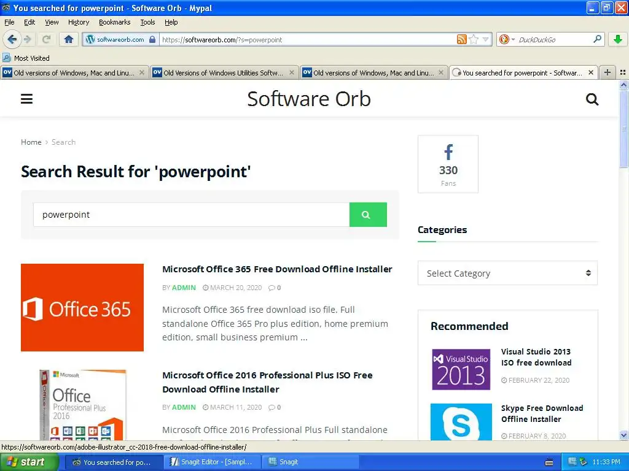Click the powerpoint search input field
Screen dimensions: 629x471
pyautogui.click(x=192, y=215)
